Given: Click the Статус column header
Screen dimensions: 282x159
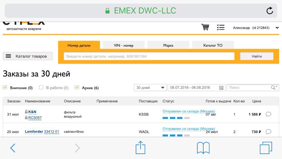Looking at the screenshot, I should (x=168, y=101).
